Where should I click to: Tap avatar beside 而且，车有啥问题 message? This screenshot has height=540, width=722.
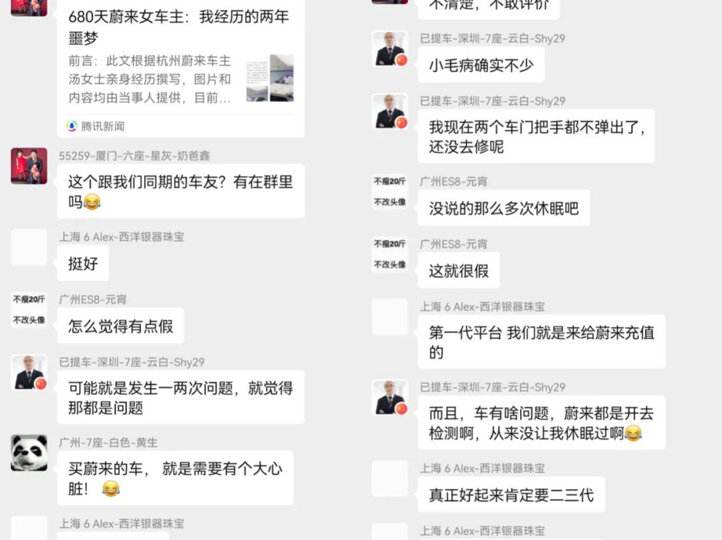pyautogui.click(x=390, y=398)
